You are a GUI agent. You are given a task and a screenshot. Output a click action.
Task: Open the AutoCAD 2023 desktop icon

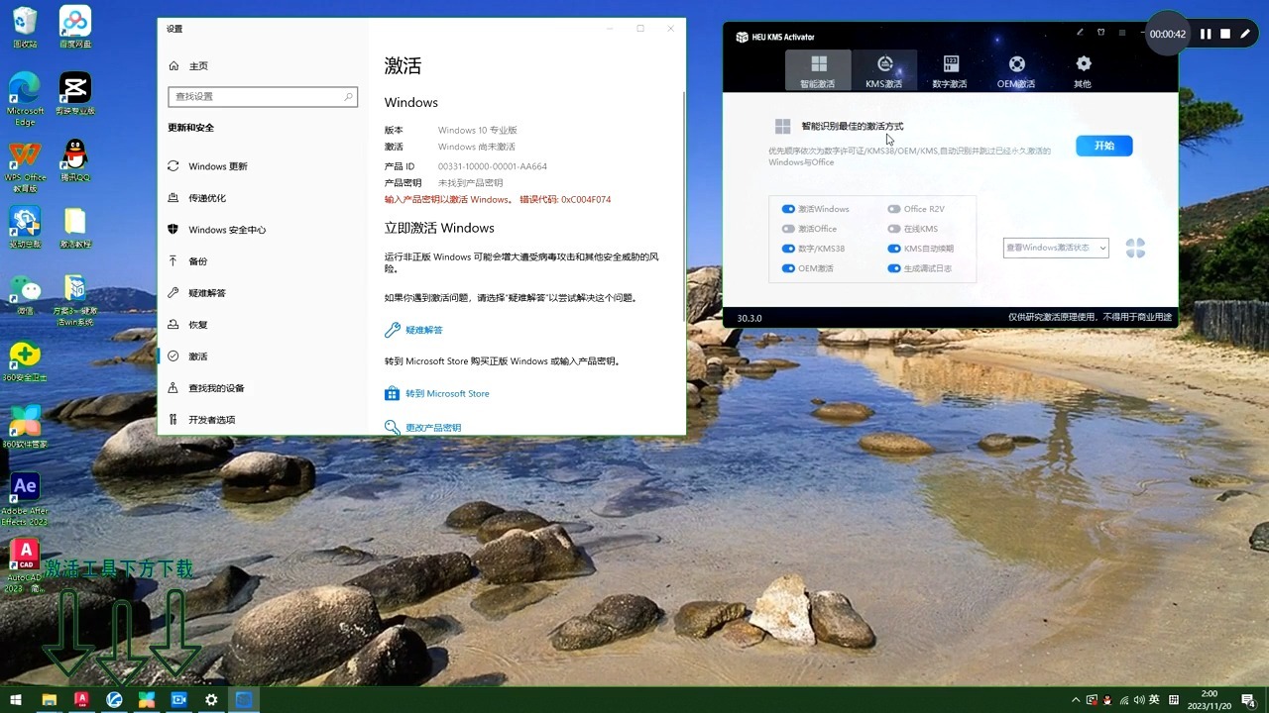pos(25,565)
